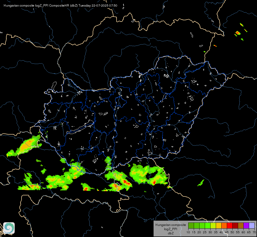Select the 35–40 dBZ yellow swatch
Screen dimensions: 257x237
[x=219, y=225]
